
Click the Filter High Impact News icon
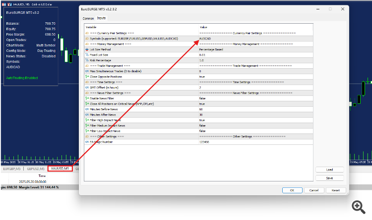87,120
